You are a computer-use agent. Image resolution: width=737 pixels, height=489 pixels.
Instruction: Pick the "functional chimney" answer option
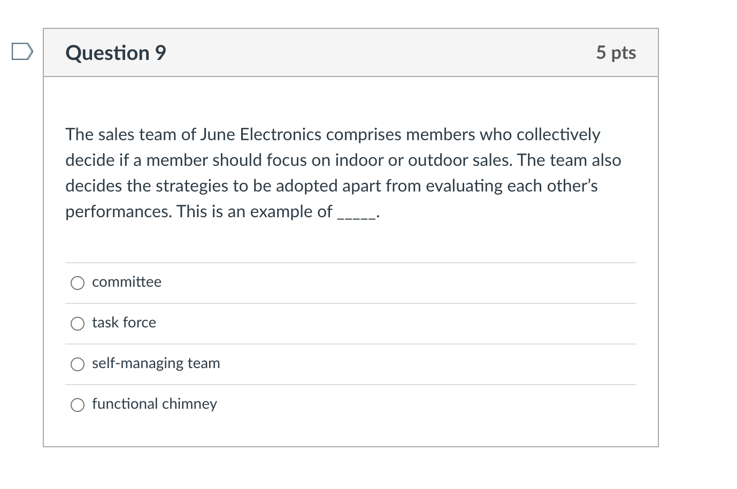point(77,404)
